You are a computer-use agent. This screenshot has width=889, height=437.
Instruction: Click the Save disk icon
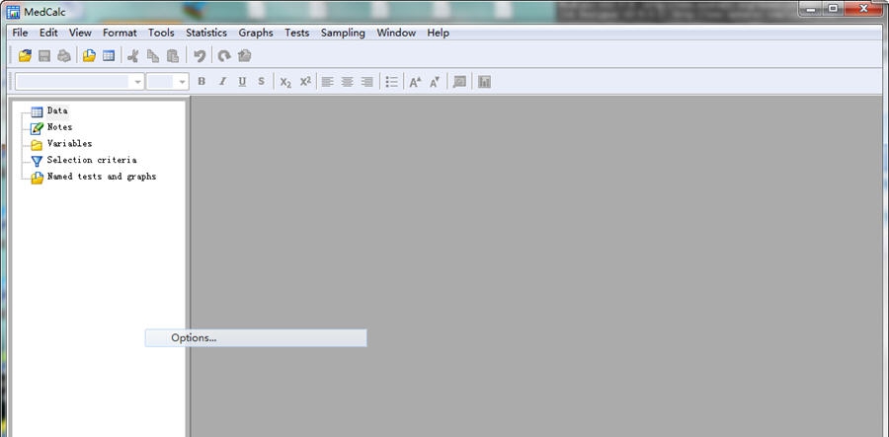(44, 55)
